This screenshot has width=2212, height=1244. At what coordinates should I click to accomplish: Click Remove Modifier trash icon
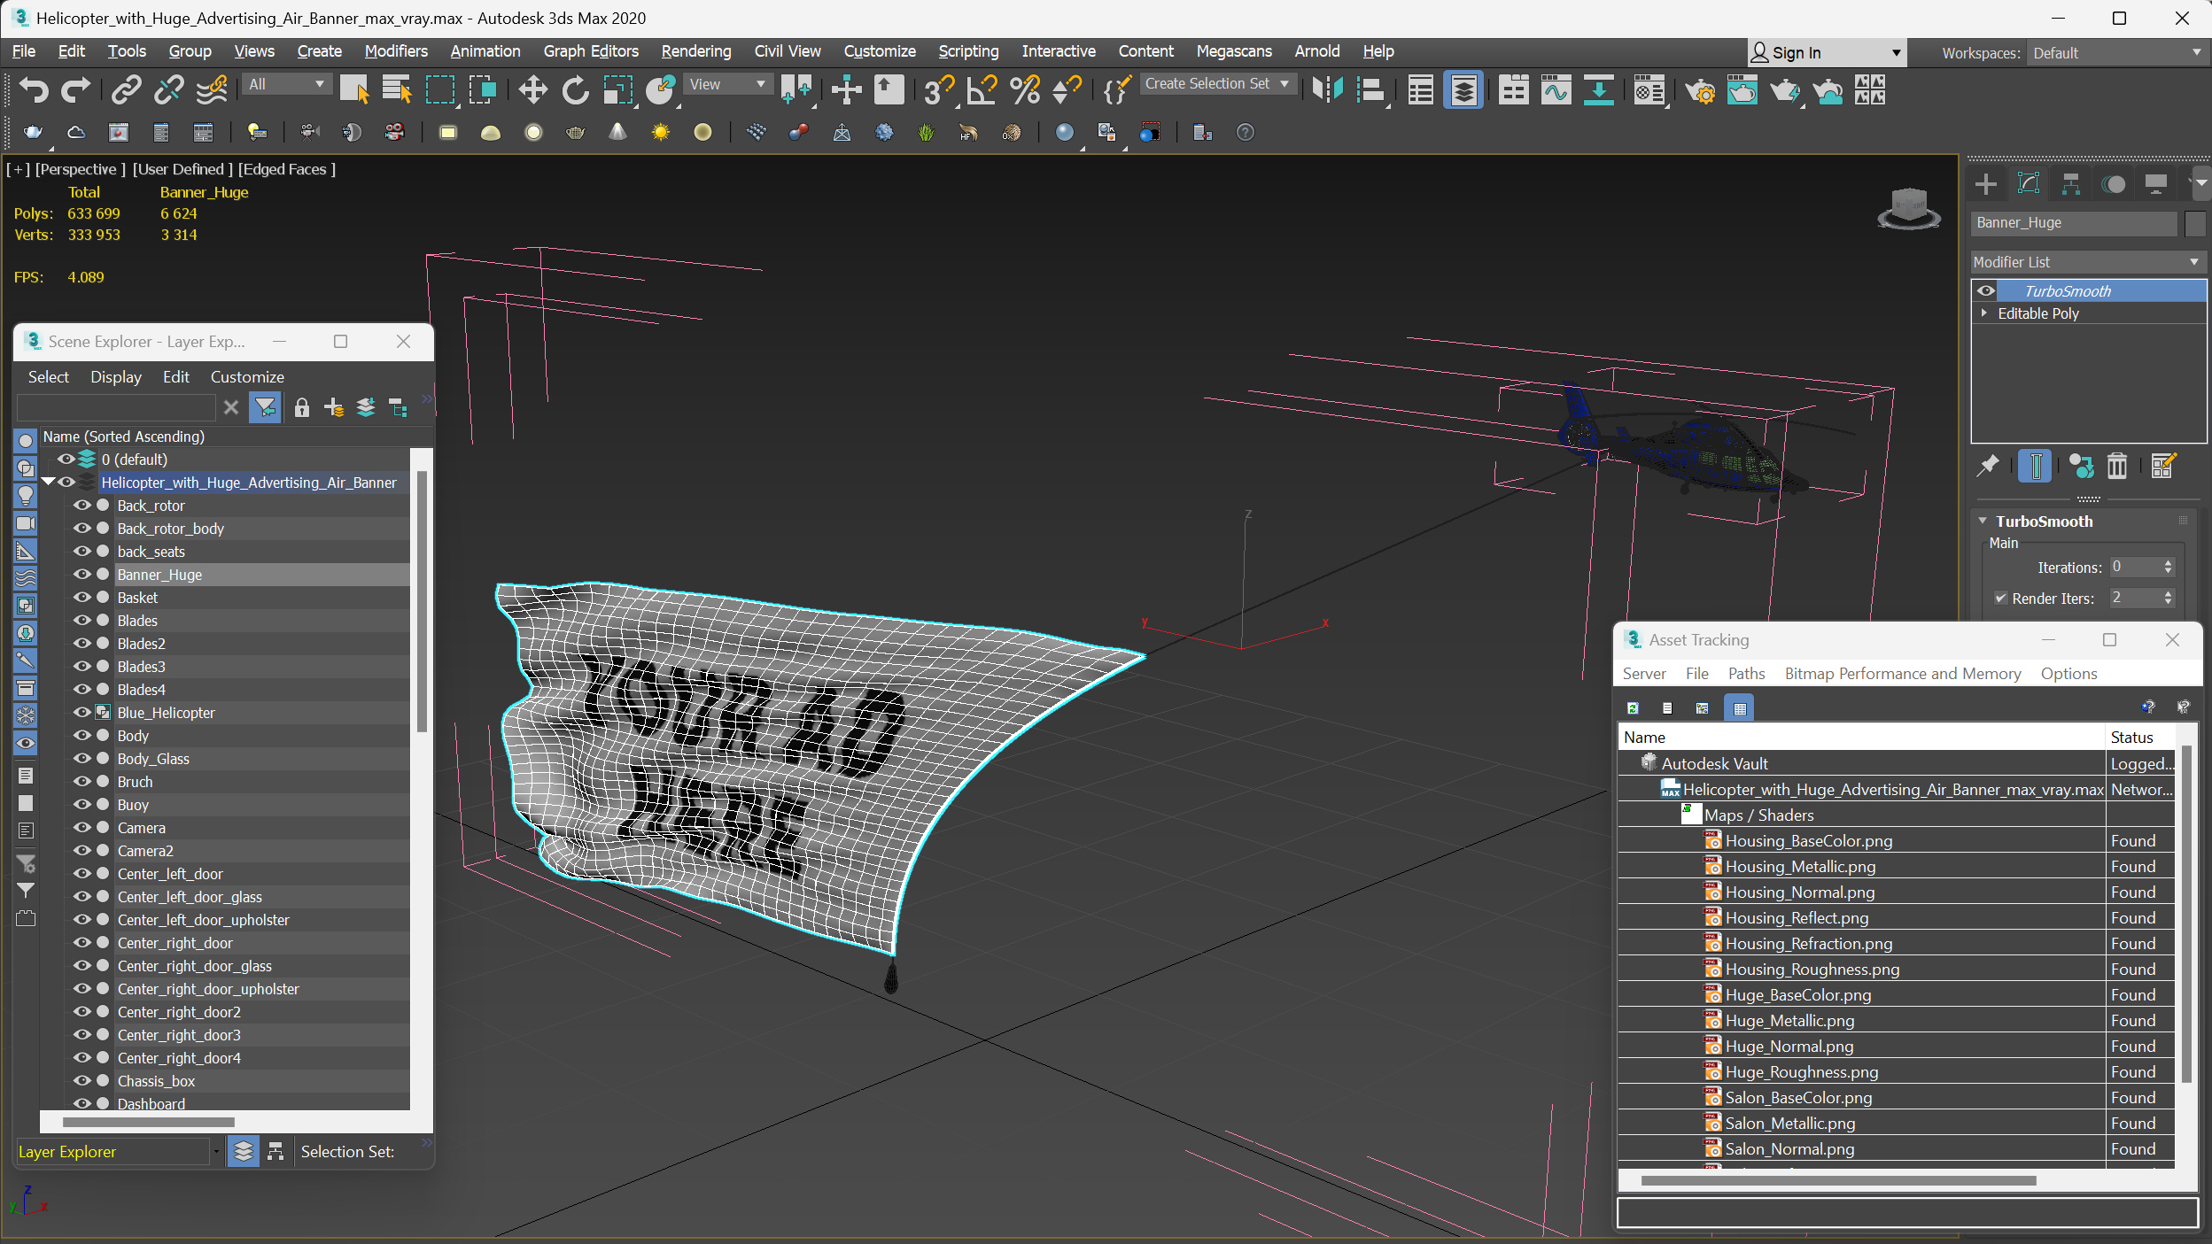(x=2117, y=466)
